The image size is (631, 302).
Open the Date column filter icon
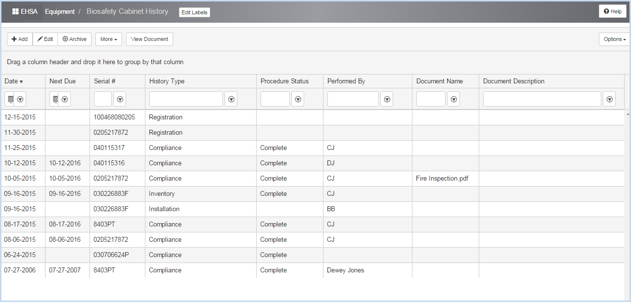(20, 99)
